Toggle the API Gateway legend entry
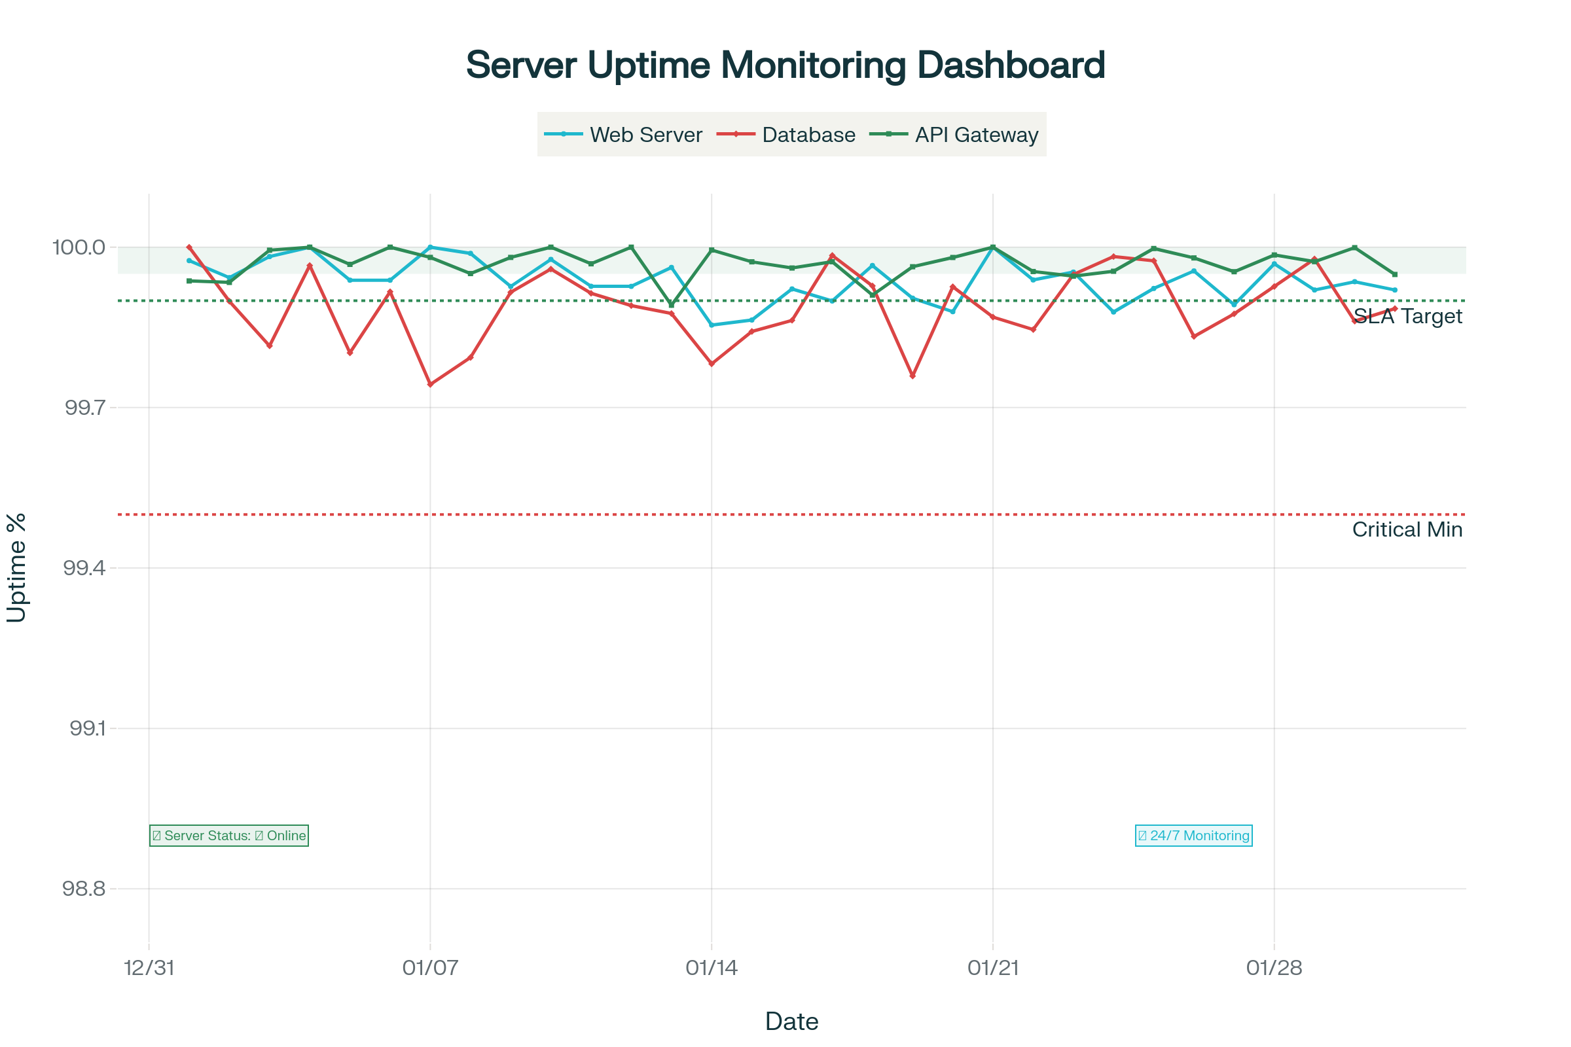Viewport: 1571px width, 1047px height. pos(976,135)
